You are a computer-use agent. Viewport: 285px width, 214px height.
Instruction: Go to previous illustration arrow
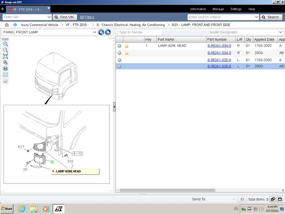click(101, 32)
